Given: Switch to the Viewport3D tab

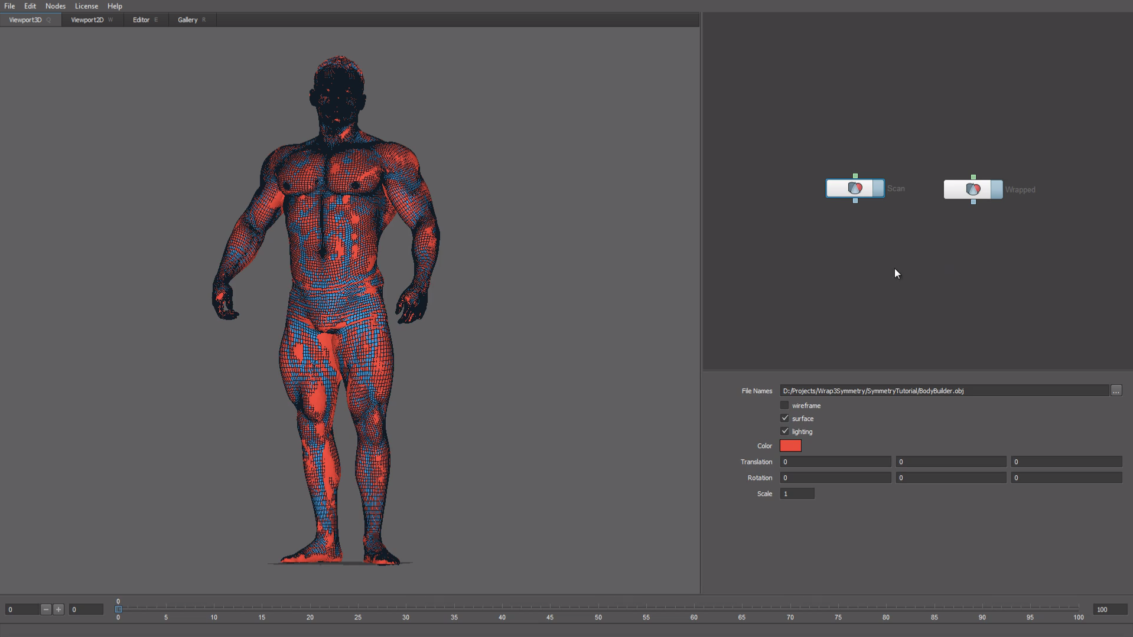Looking at the screenshot, I should [30, 19].
